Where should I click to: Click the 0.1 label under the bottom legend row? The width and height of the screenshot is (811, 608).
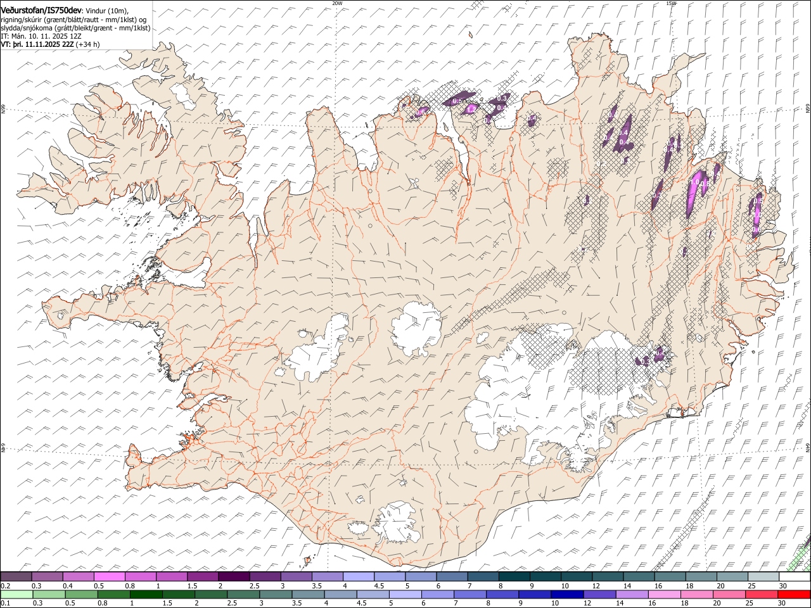(x=5, y=603)
